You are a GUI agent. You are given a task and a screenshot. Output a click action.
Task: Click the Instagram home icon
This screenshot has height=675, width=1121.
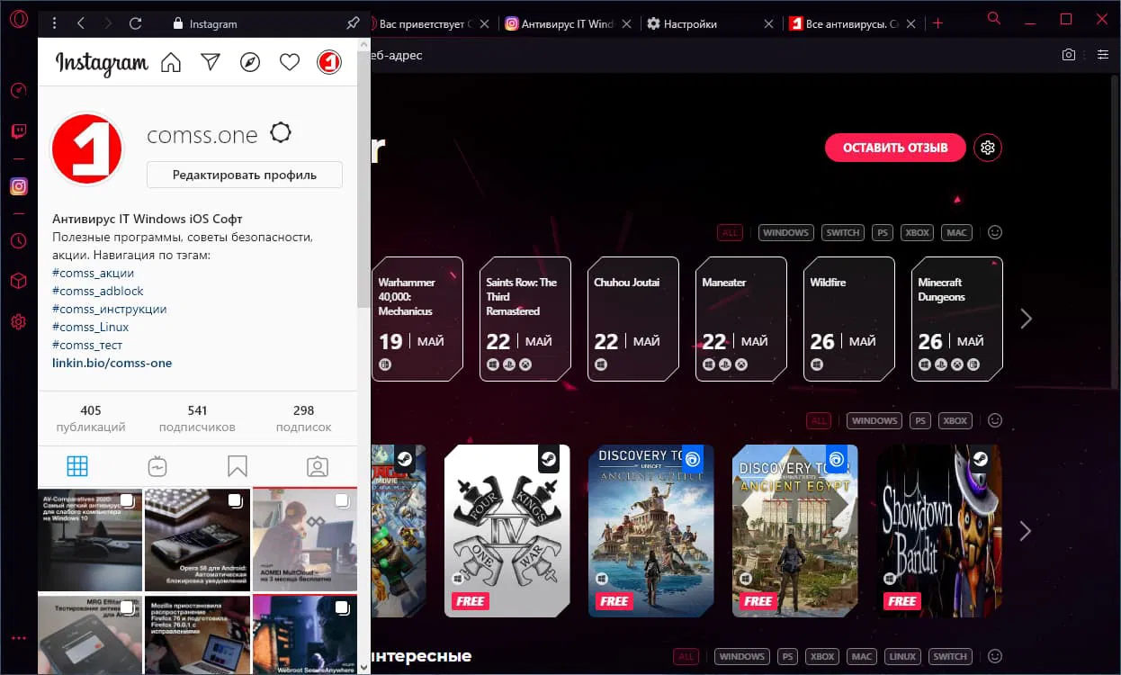170,62
